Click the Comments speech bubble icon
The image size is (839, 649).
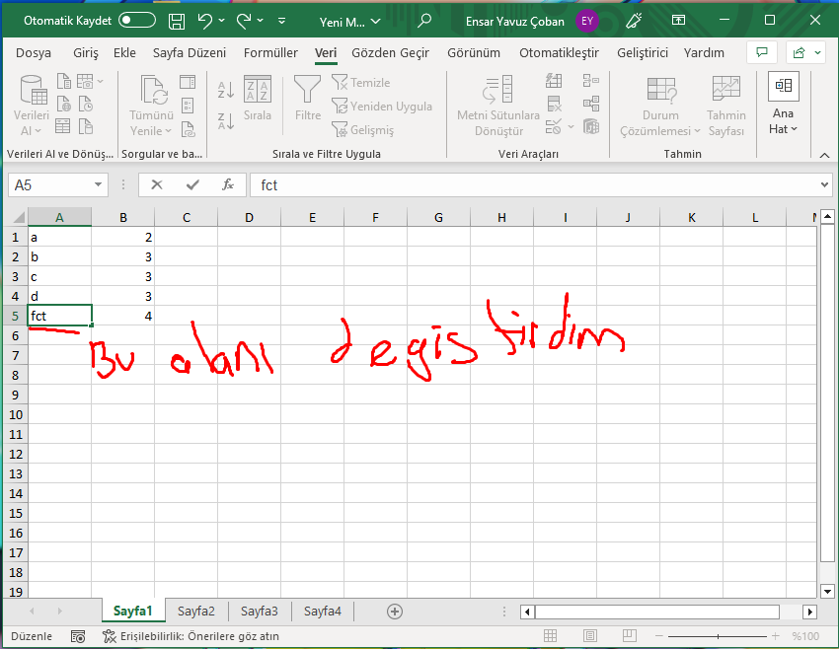tap(762, 52)
